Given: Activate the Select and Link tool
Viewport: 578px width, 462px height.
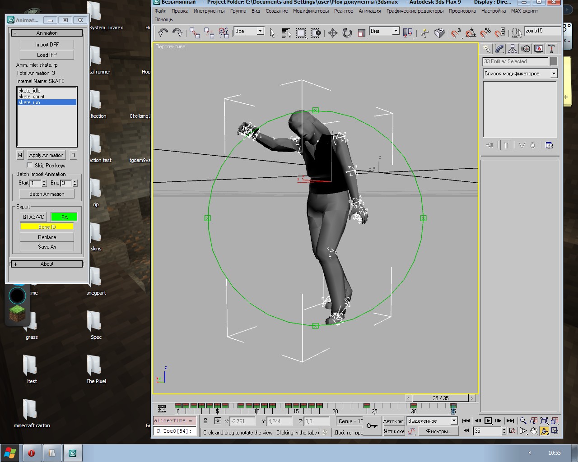Looking at the screenshot, I should 195,32.
